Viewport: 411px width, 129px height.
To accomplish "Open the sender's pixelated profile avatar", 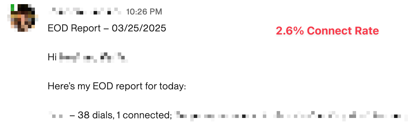I will (22, 18).
